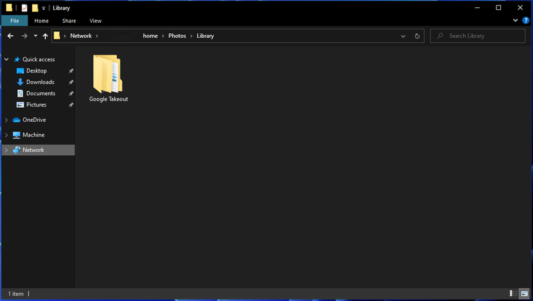Select OneDrive in the navigation pane

[34, 120]
